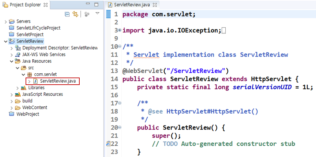Image resolution: width=316 pixels, height=157 pixels.
Task: Open the Project Explorer View Menu triangle
Action: pyautogui.click(x=97, y=13)
